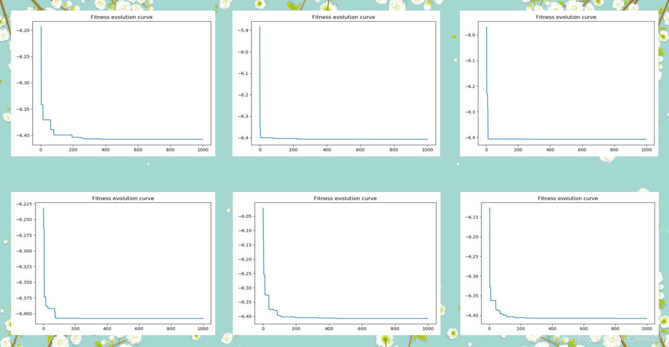Screen dimensions: 669x347
Task: Select the fitness plot with y-axis top -5.9
Action: click(336, 83)
